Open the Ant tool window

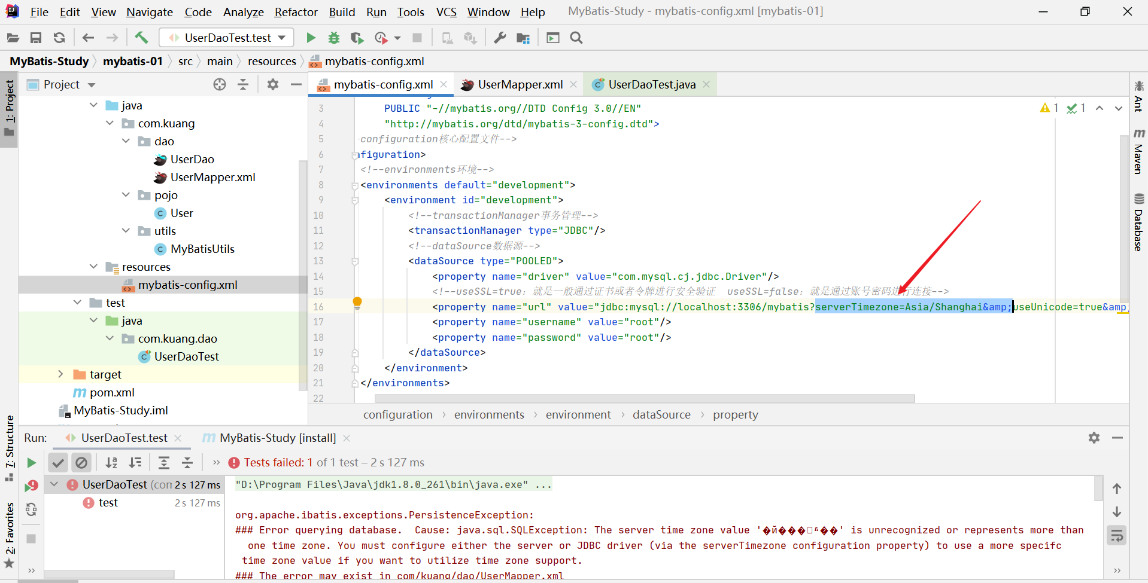pos(1138,96)
